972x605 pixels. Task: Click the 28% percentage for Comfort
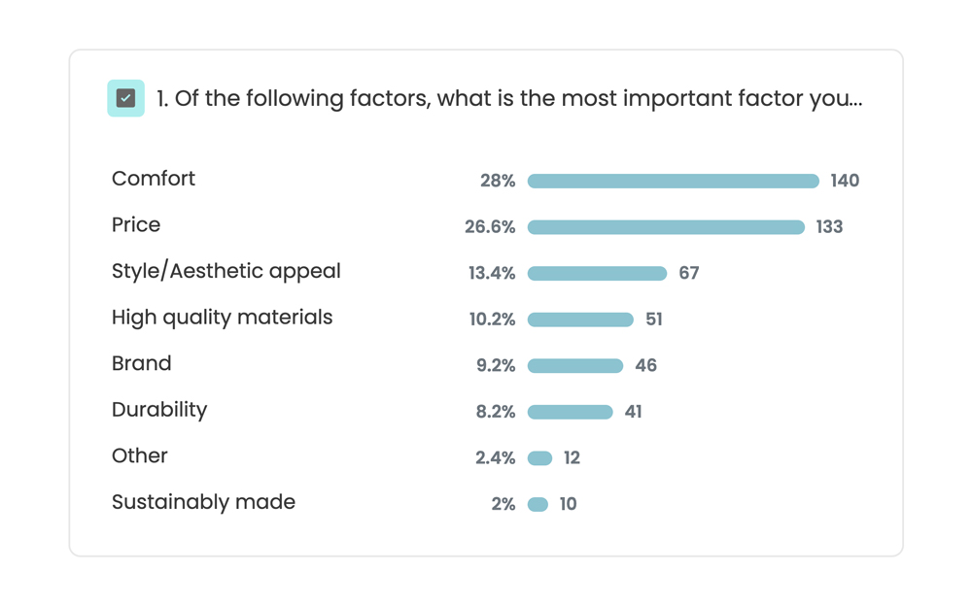(x=498, y=181)
